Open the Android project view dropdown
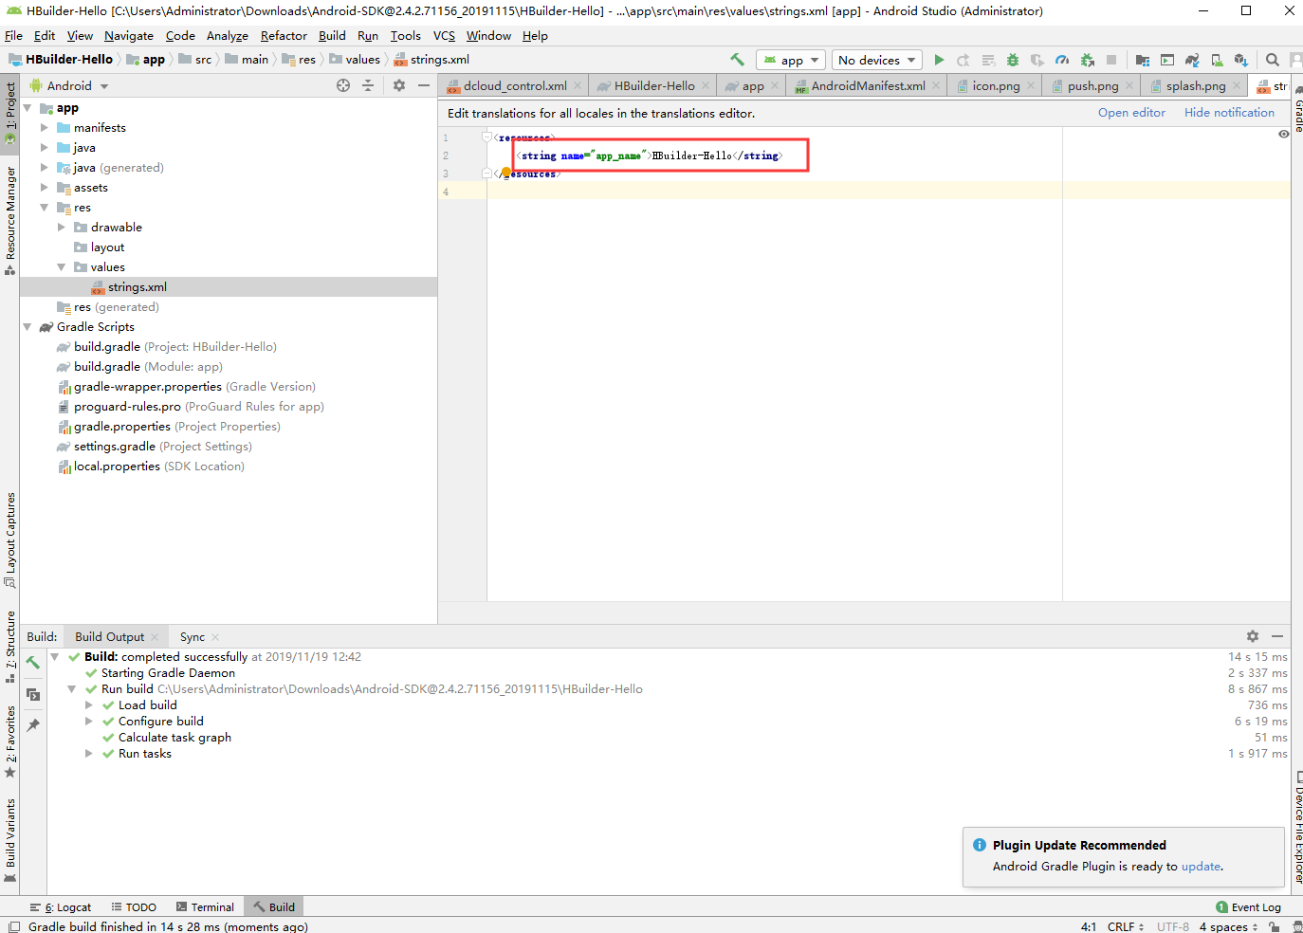 point(70,85)
